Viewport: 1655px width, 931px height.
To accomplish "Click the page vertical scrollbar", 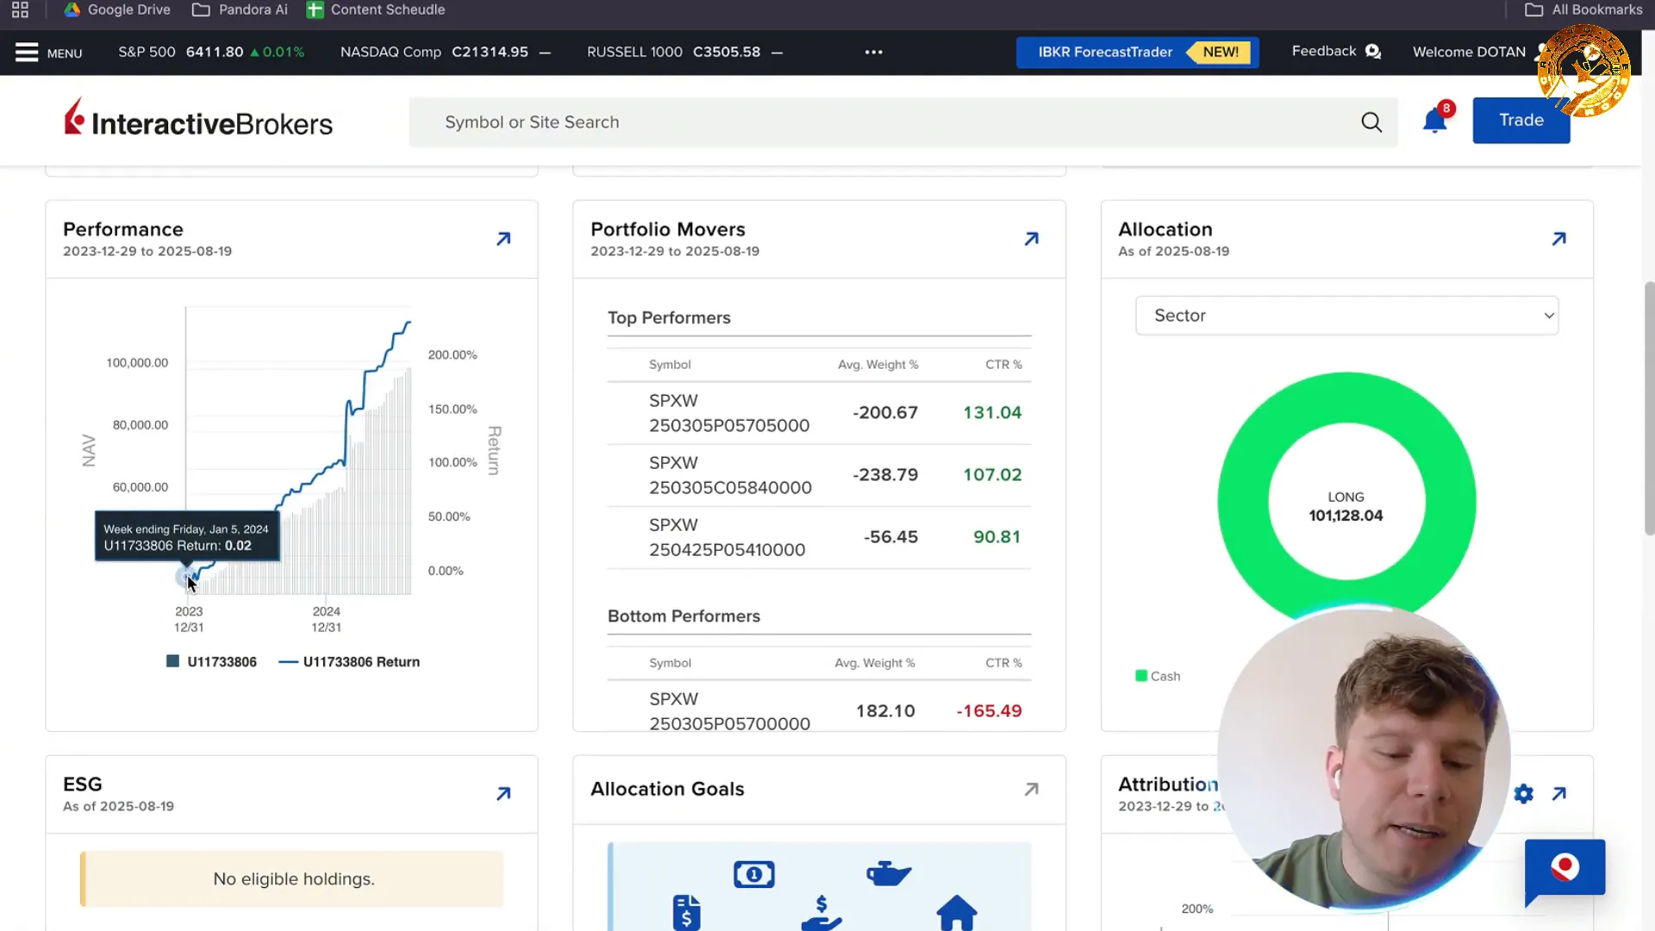I will tap(1649, 407).
